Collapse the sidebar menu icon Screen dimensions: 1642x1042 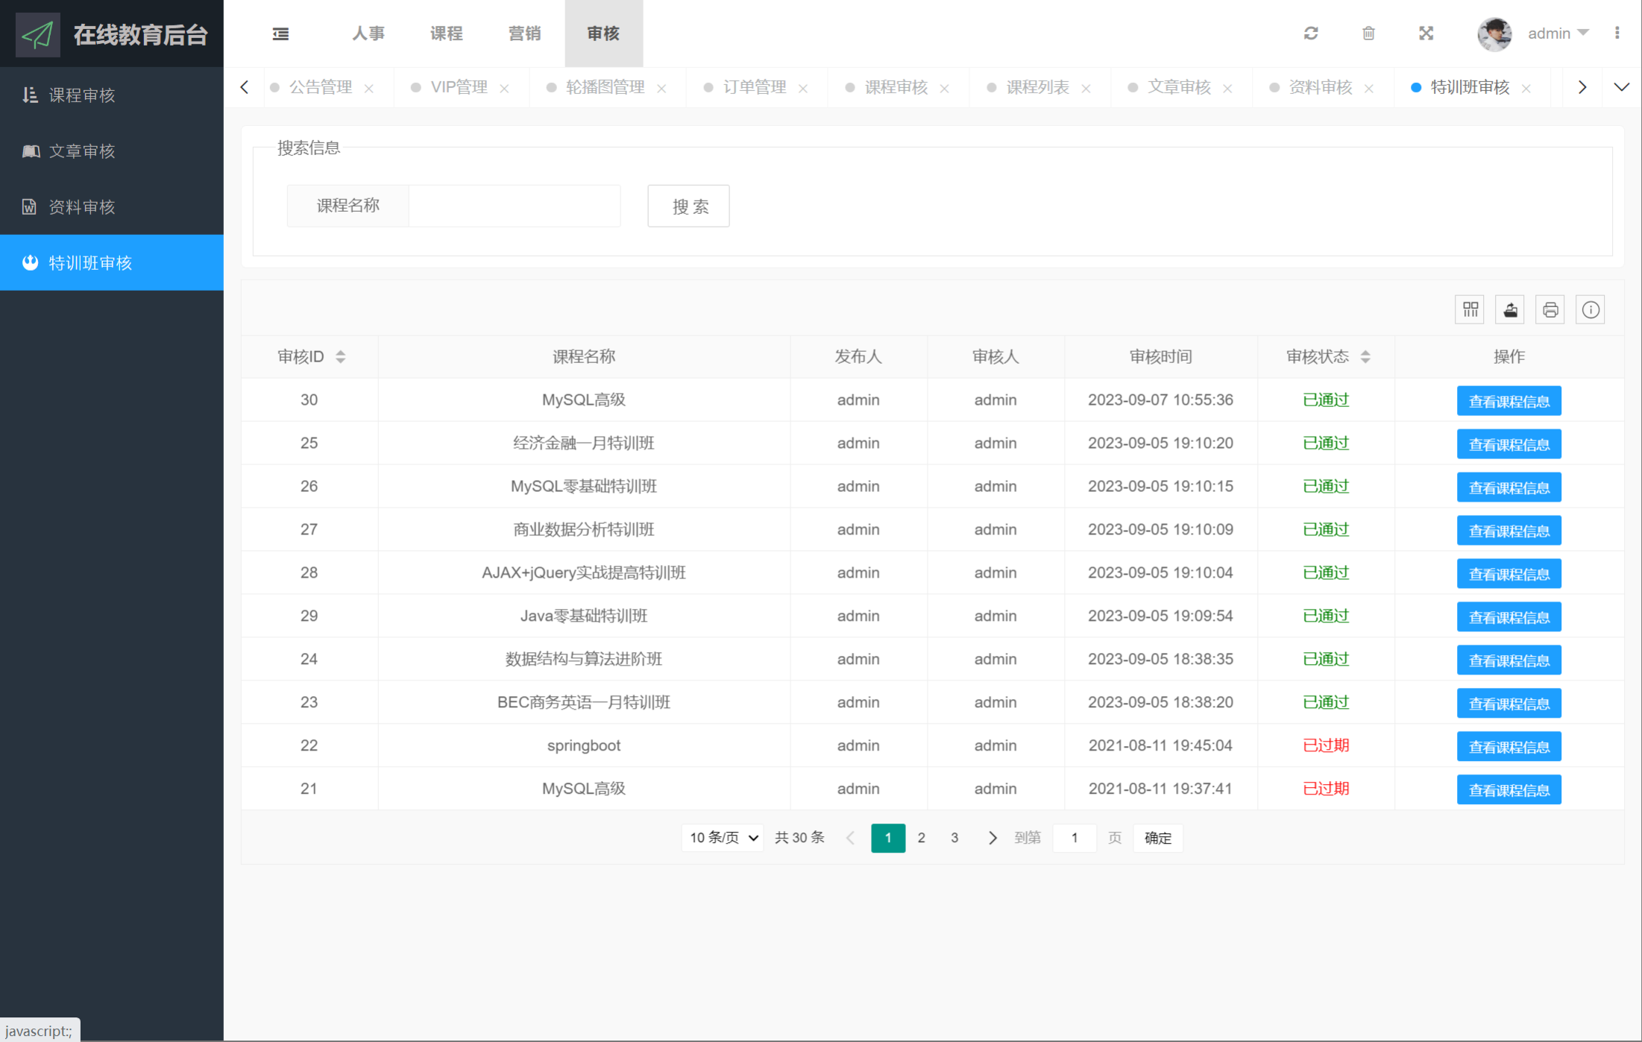[x=280, y=34]
